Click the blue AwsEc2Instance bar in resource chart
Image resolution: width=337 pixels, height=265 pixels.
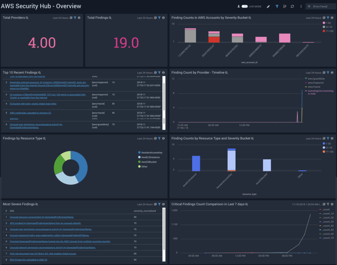pos(196,164)
